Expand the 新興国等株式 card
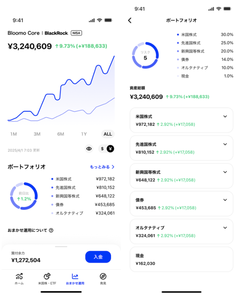The width and height of the screenshot is (237, 300). pos(225,172)
